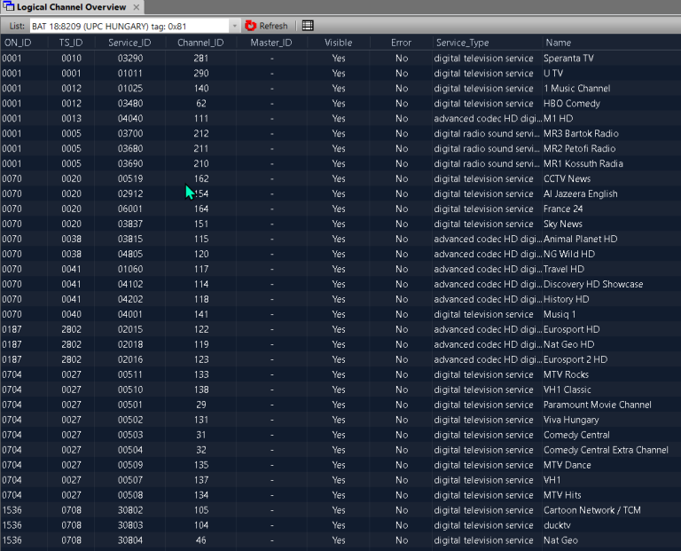Click Channel_ID cell 29
Image resolution: width=681 pixels, height=551 pixels.
click(200, 405)
